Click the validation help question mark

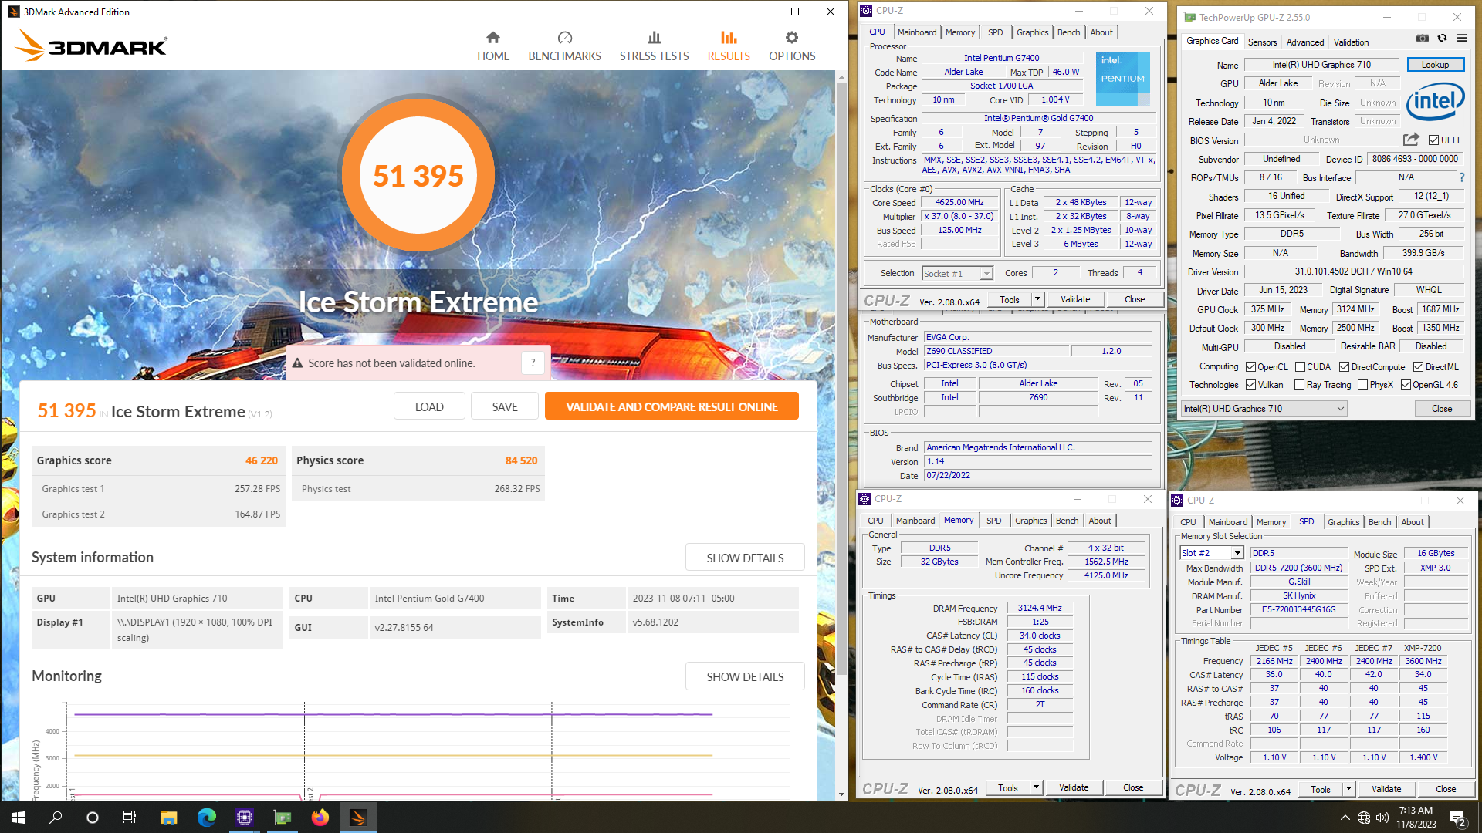pos(533,363)
